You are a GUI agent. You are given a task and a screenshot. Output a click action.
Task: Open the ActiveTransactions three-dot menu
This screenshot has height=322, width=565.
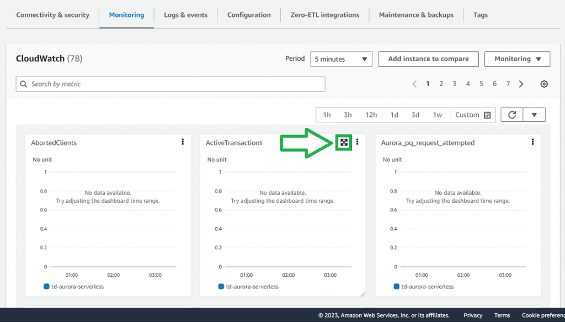tap(358, 142)
